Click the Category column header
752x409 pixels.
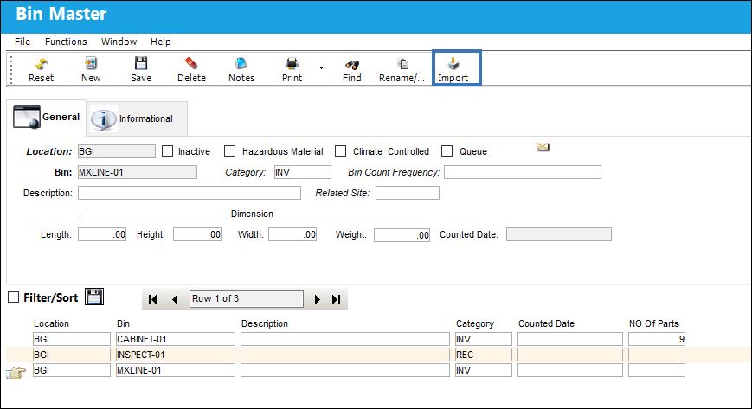(x=475, y=323)
